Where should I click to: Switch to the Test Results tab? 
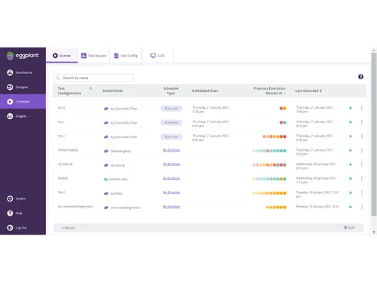tap(93, 56)
